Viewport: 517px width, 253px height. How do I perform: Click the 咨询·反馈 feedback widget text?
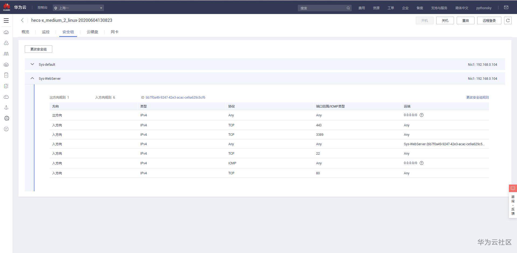(513, 205)
